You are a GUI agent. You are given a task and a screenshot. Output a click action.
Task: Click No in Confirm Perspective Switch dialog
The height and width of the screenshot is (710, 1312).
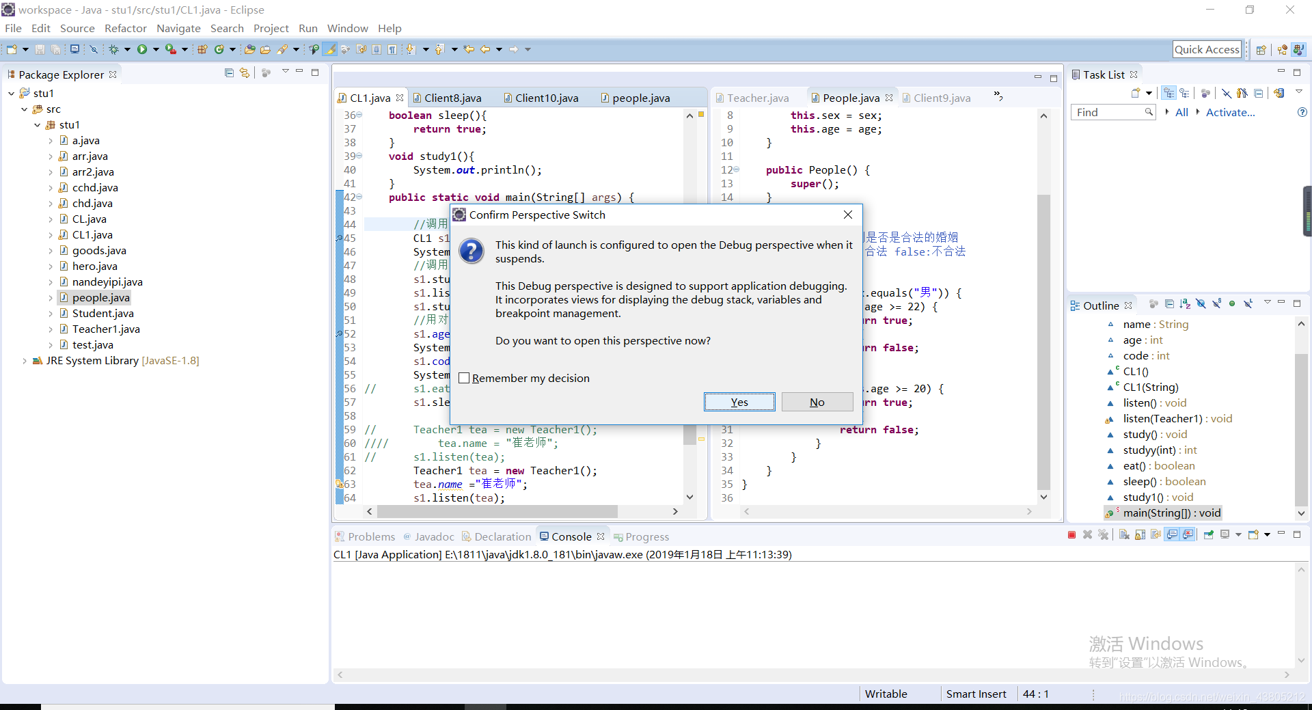click(x=817, y=402)
